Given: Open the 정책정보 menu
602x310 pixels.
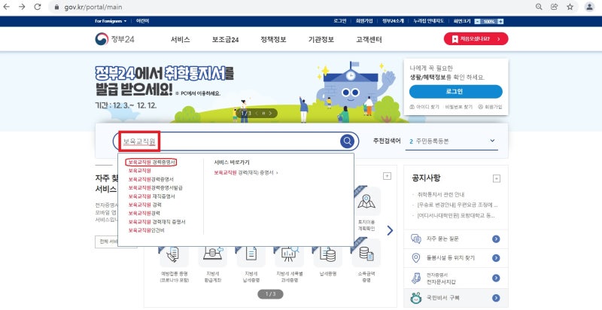Looking at the screenshot, I should point(273,40).
